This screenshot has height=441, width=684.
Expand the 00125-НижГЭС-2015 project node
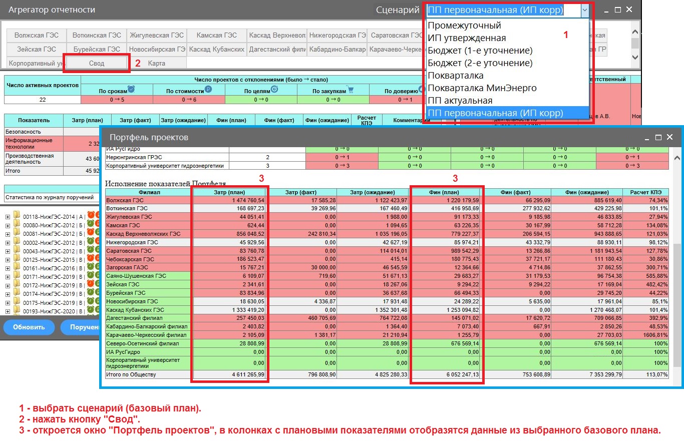(8, 259)
